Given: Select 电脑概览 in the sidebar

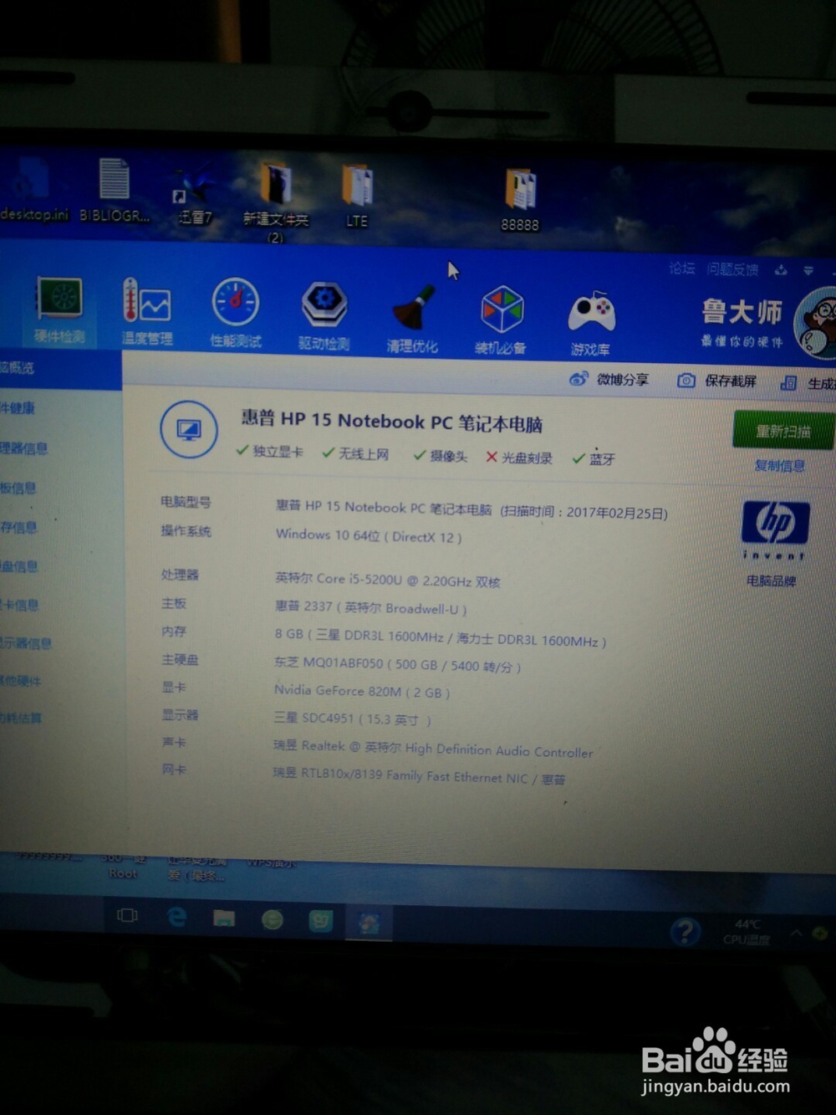Looking at the screenshot, I should [17, 367].
